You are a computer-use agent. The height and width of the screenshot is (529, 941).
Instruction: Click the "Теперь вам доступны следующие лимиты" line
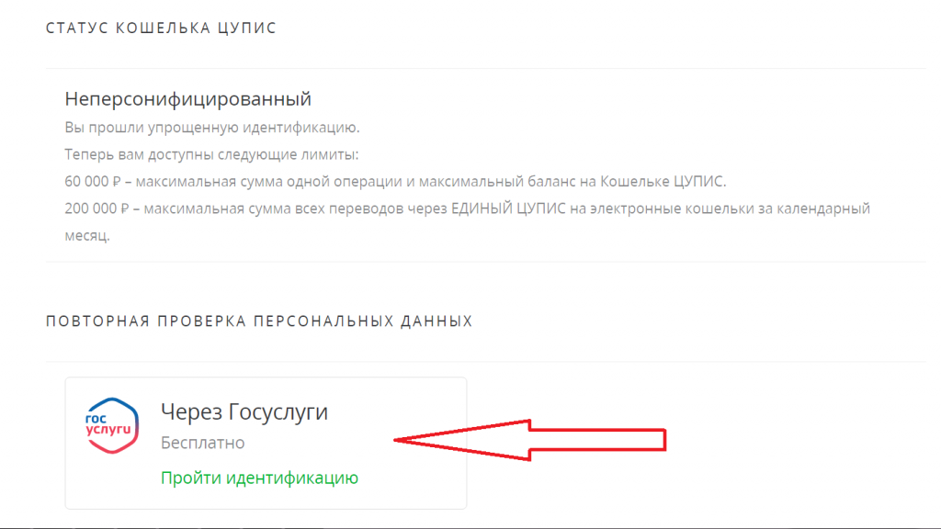pos(211,153)
